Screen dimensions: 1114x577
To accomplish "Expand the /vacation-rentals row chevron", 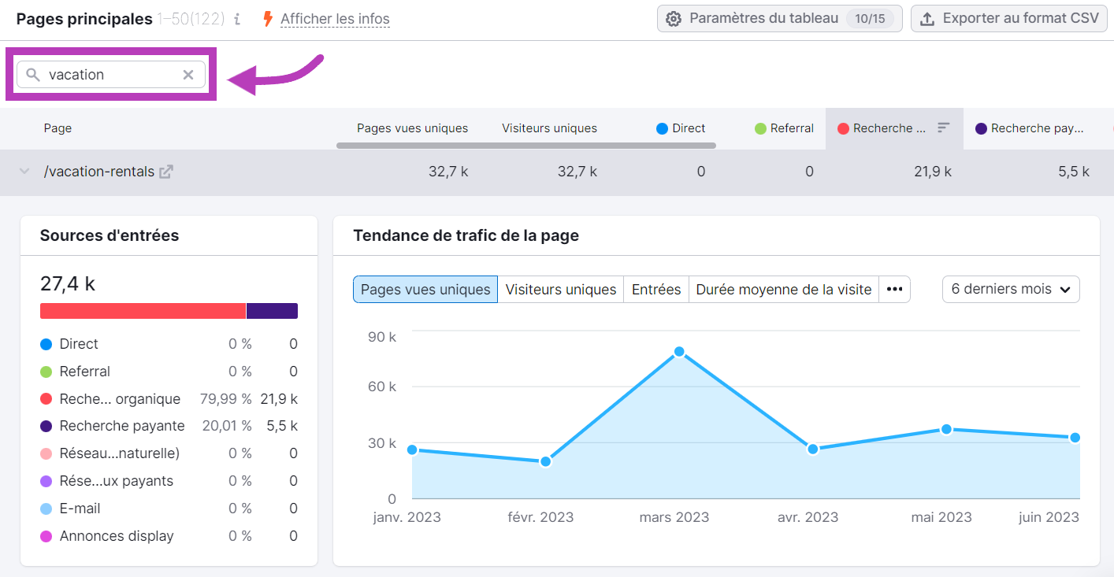I will point(23,170).
